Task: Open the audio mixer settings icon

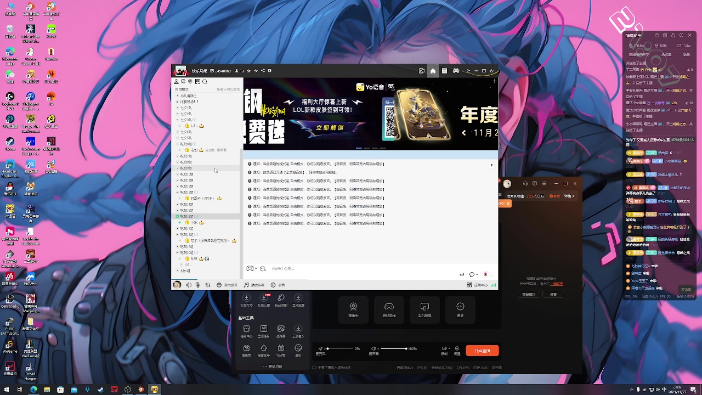Action: pos(208,285)
